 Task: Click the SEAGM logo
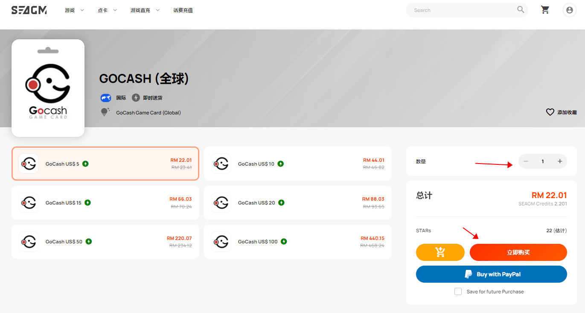(29, 10)
